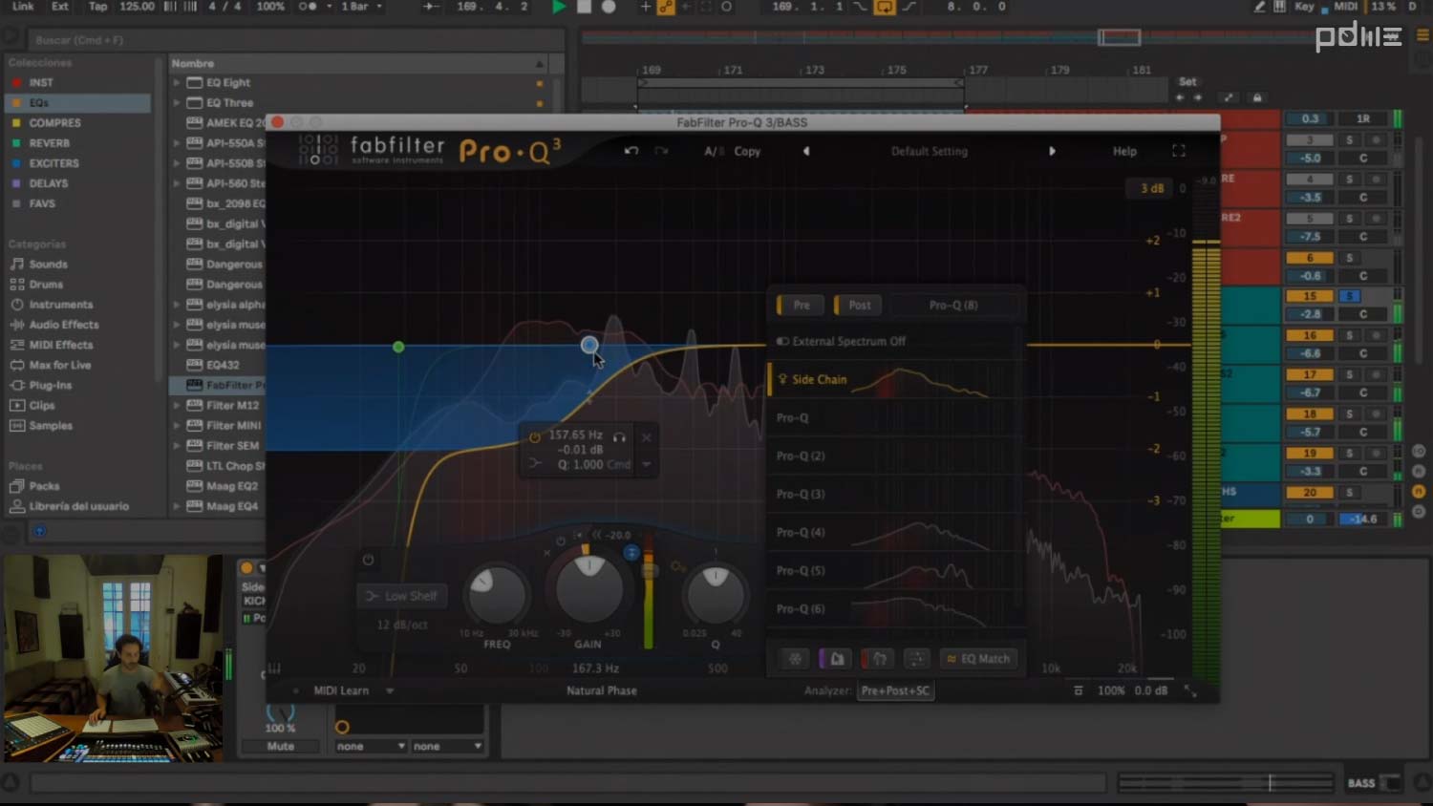Toggle Pro-Q 3 full screen mode
This screenshot has height=806, width=1433.
1179,151
